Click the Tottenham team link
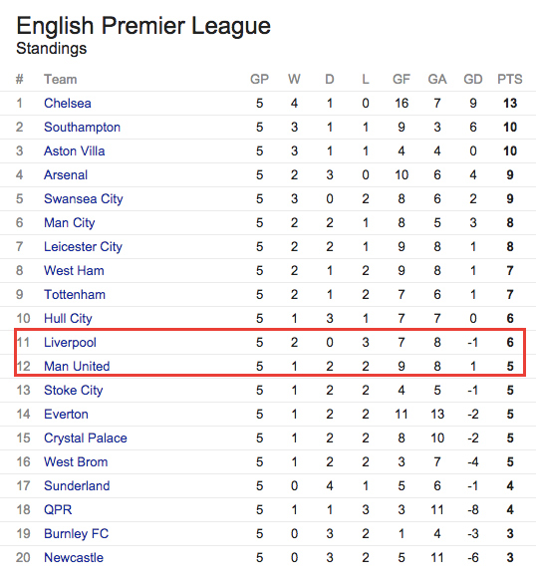Screen dimensions: 536x583 (x=75, y=294)
